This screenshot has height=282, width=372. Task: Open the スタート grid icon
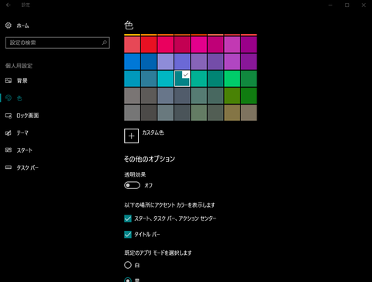[9, 150]
